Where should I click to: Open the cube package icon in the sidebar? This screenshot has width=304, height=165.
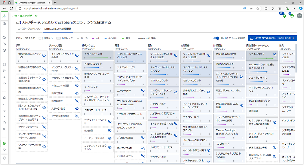pyautogui.click(x=4, y=50)
